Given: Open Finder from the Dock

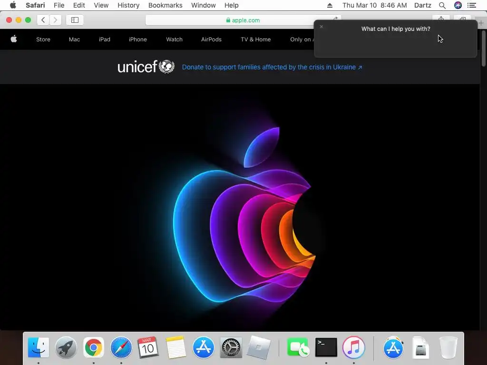Looking at the screenshot, I should pyautogui.click(x=38, y=347).
